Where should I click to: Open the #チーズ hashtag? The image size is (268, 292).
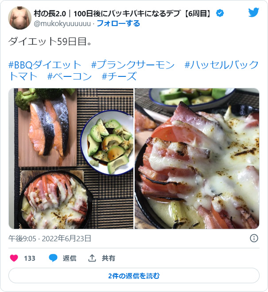point(119,76)
